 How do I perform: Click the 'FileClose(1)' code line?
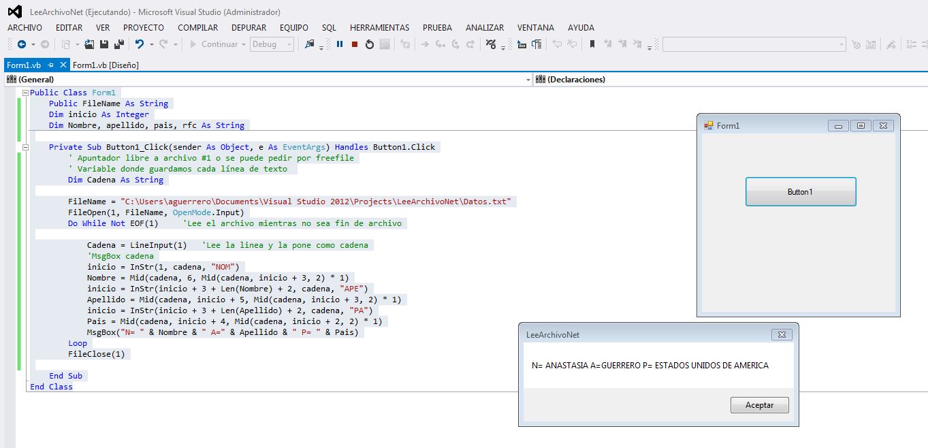click(x=97, y=354)
